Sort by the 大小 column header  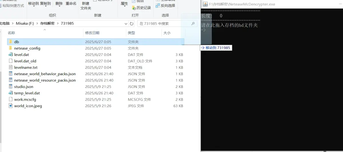[167, 33]
